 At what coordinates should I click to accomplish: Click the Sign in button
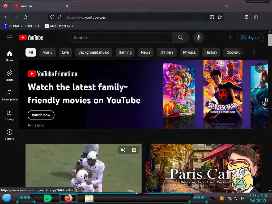point(250,37)
